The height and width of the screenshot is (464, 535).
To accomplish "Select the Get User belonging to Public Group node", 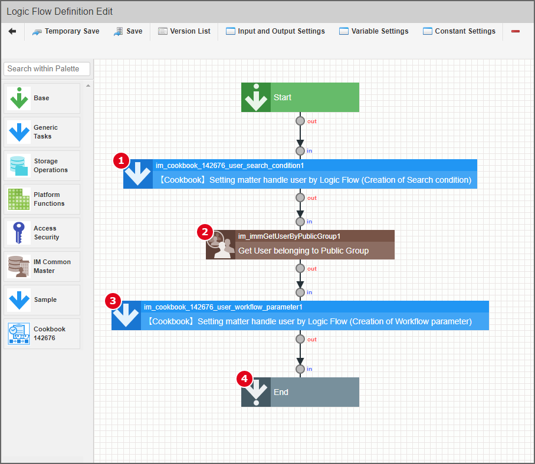I will [x=300, y=245].
